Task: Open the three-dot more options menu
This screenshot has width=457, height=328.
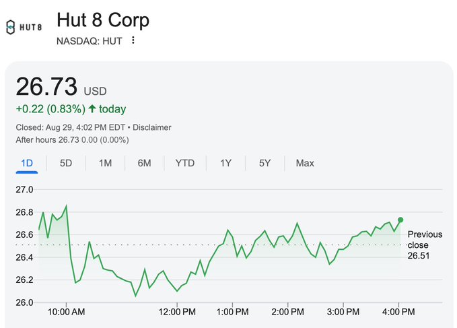Action: (x=133, y=40)
